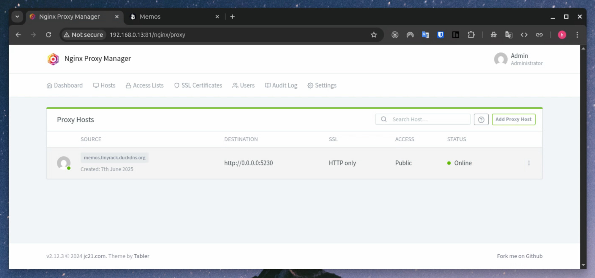
Task: Click the second translate extension icon
Action: (x=509, y=35)
